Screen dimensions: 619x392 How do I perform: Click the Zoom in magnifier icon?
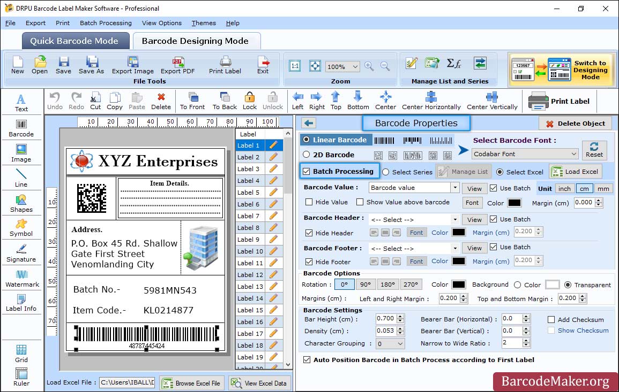369,66
